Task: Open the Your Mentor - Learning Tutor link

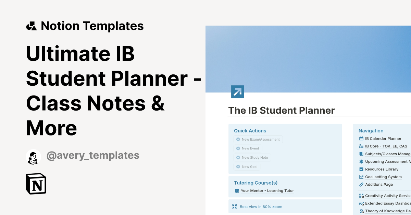Action: [267, 191]
